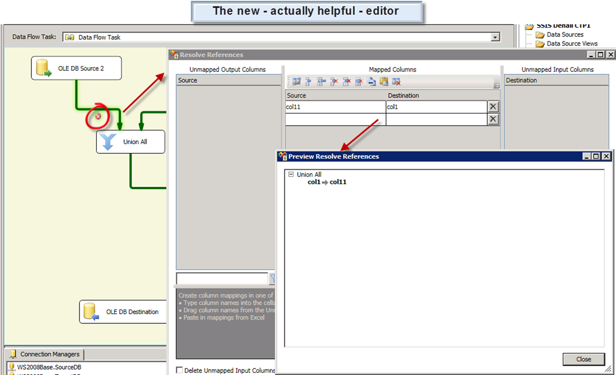This screenshot has height=375, width=616.
Task: Click the clear-grid icon before the copy icon
Action: coord(359,82)
